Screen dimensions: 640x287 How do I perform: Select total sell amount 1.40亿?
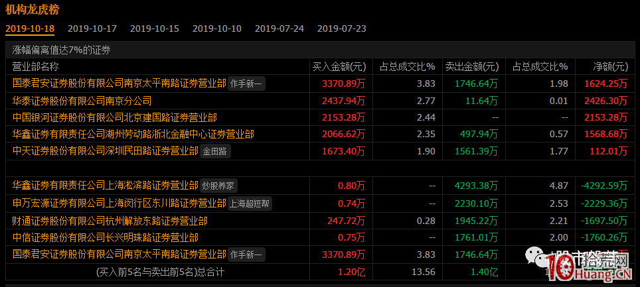tap(484, 272)
